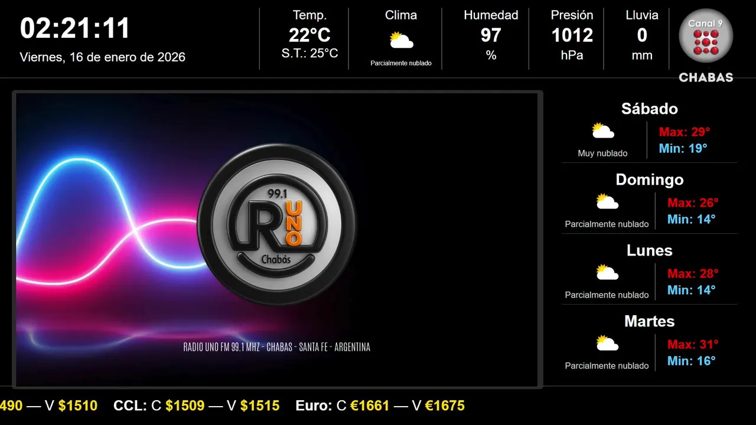Click the Canal 9 Chabas logo
The width and height of the screenshot is (756, 425).
(706, 45)
